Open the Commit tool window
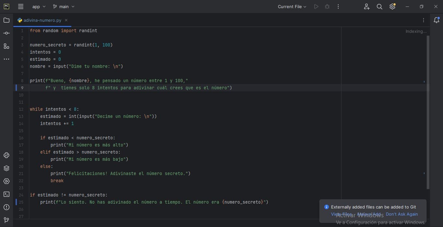The image size is (443, 227). point(6,33)
